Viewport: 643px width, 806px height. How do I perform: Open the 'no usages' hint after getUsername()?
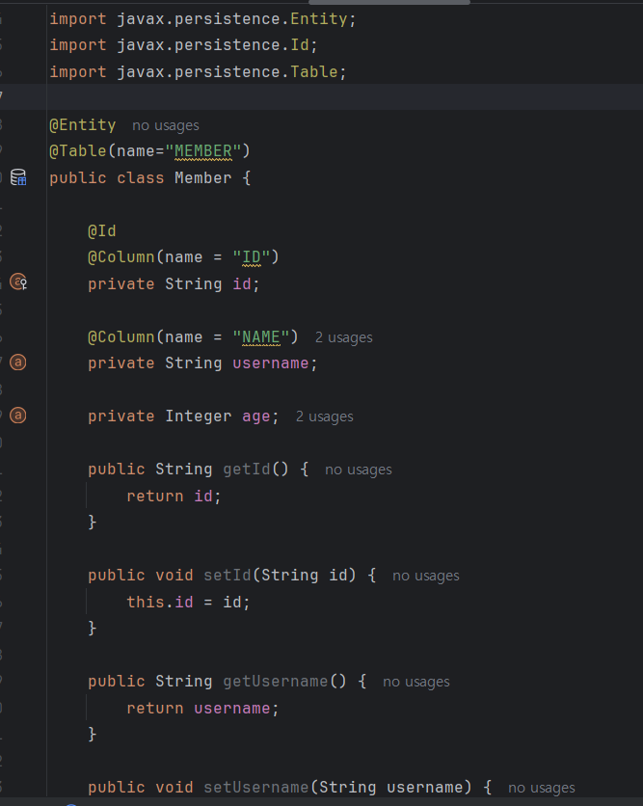tap(416, 682)
